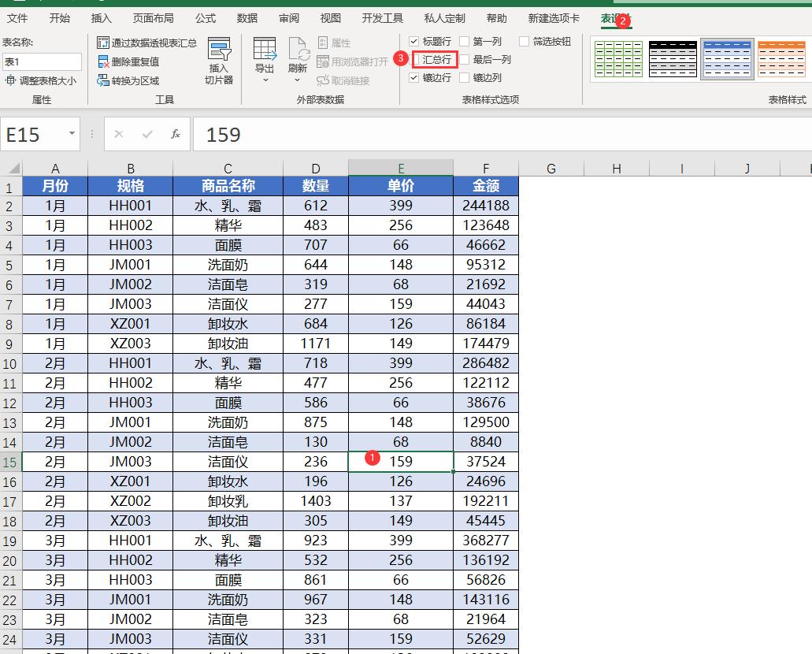Select column G header
This screenshot has width=812, height=654.
(x=551, y=168)
